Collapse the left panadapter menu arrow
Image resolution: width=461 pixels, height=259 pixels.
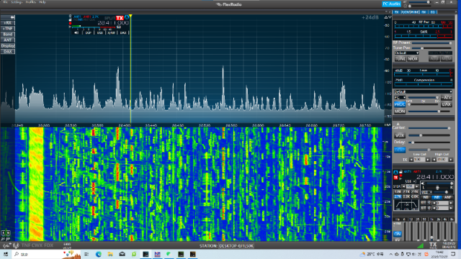coord(8,17)
